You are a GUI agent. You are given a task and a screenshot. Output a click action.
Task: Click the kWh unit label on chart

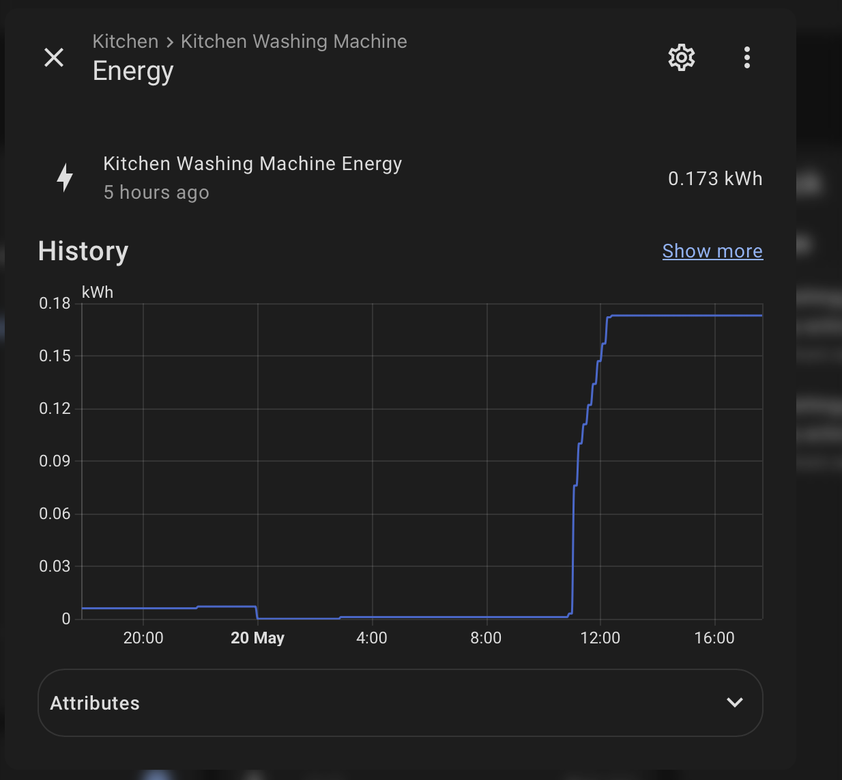98,292
